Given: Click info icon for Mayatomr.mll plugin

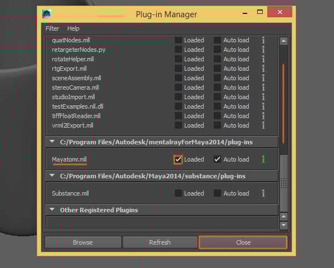Looking at the screenshot, I should pos(263,159).
